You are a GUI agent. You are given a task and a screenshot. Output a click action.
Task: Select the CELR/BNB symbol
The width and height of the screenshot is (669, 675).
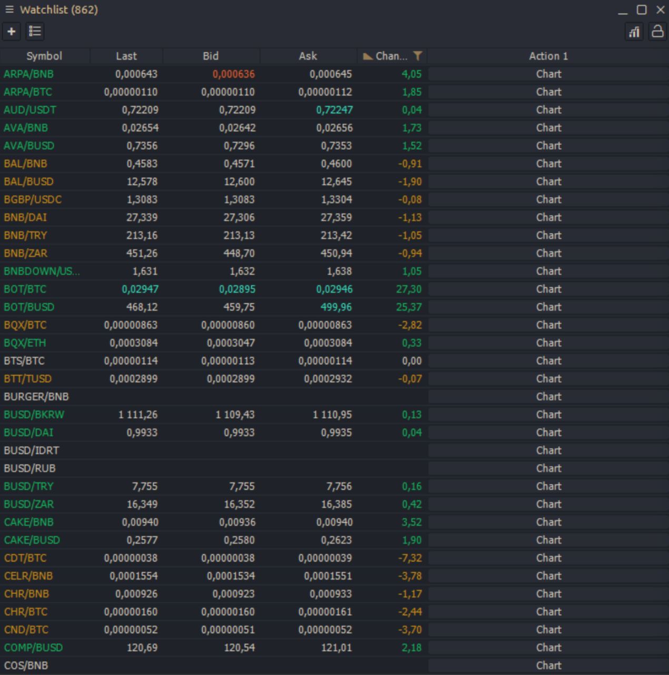point(28,576)
